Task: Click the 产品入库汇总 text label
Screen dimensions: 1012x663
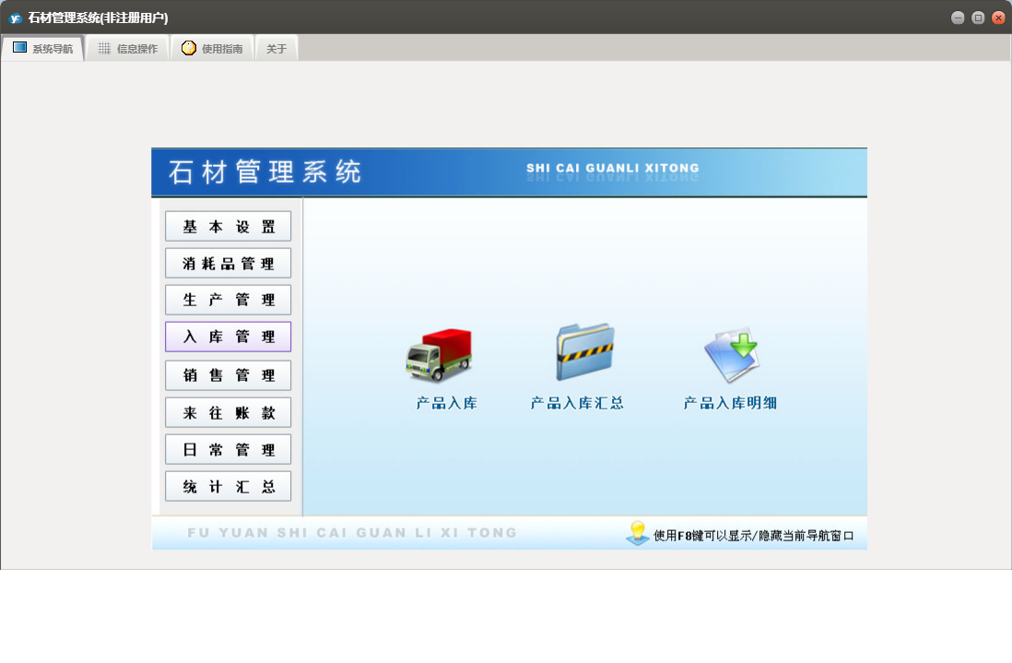Action: click(577, 404)
